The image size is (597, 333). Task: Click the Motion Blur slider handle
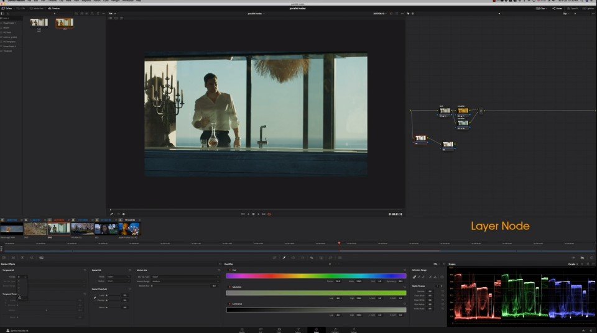point(152,286)
